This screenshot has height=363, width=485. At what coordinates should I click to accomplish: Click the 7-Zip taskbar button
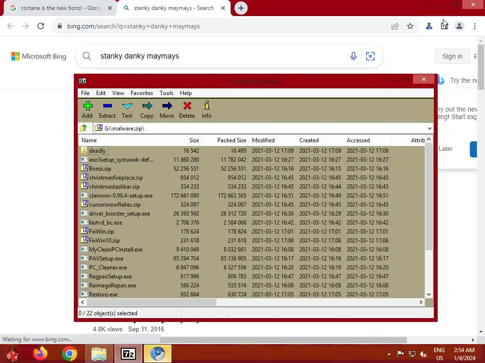tap(128, 354)
